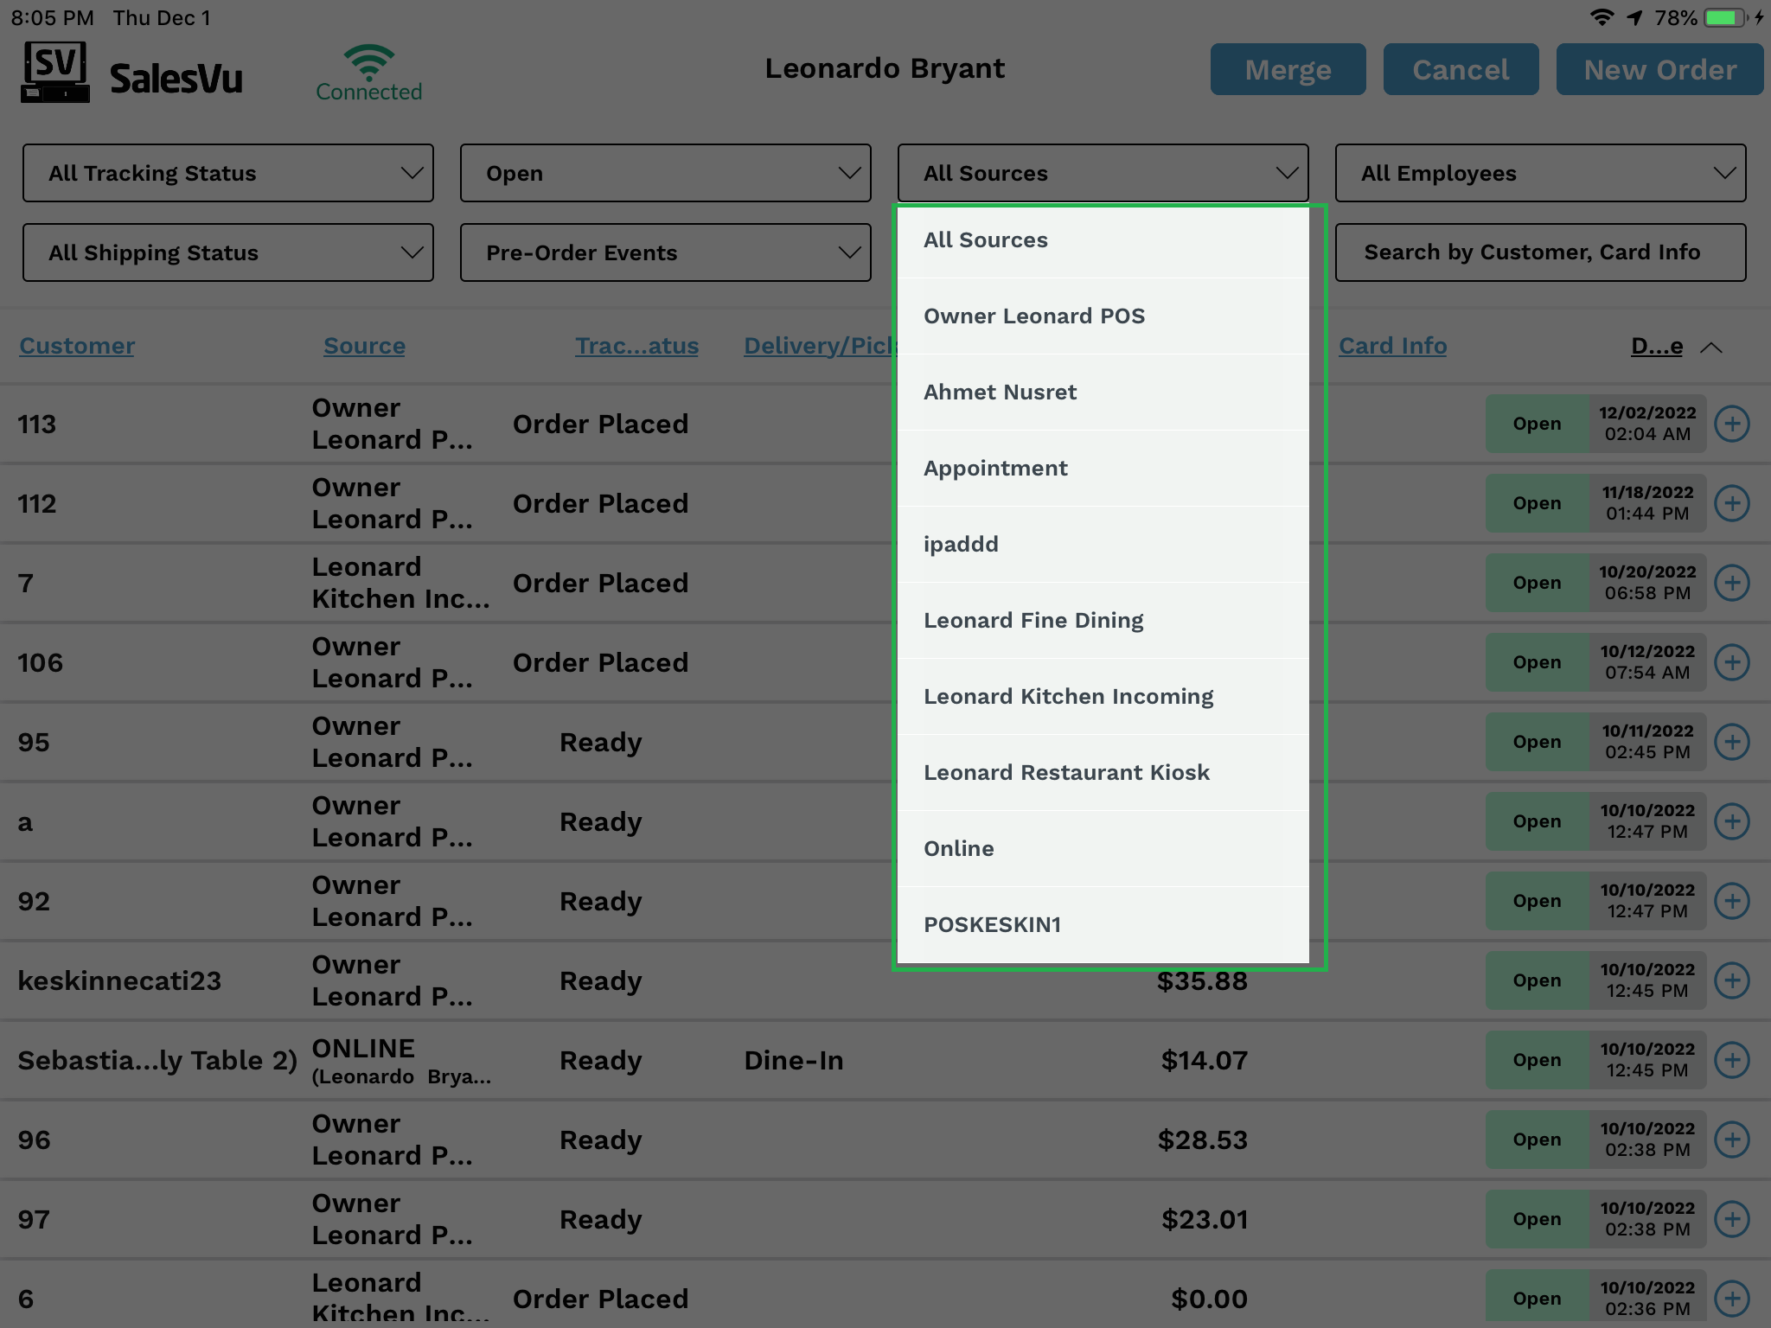Open the All Shipping Status dropdown
Viewport: 1771px width, 1328px height.
pyautogui.click(x=228, y=252)
